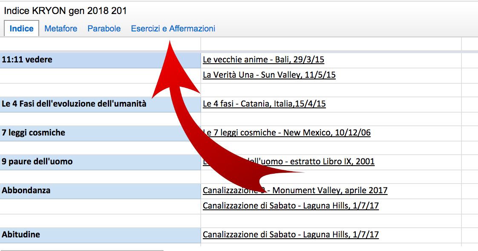The height and width of the screenshot is (251, 478).
Task: Click the active Indice tab
Action: click(21, 29)
